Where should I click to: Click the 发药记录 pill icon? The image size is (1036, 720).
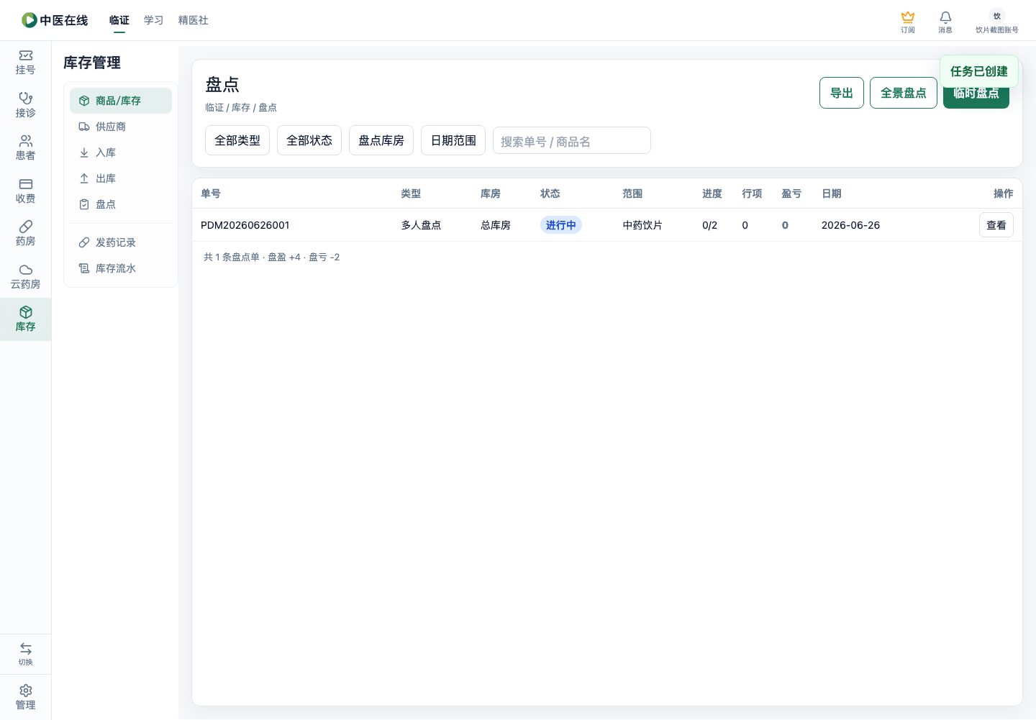tap(84, 242)
